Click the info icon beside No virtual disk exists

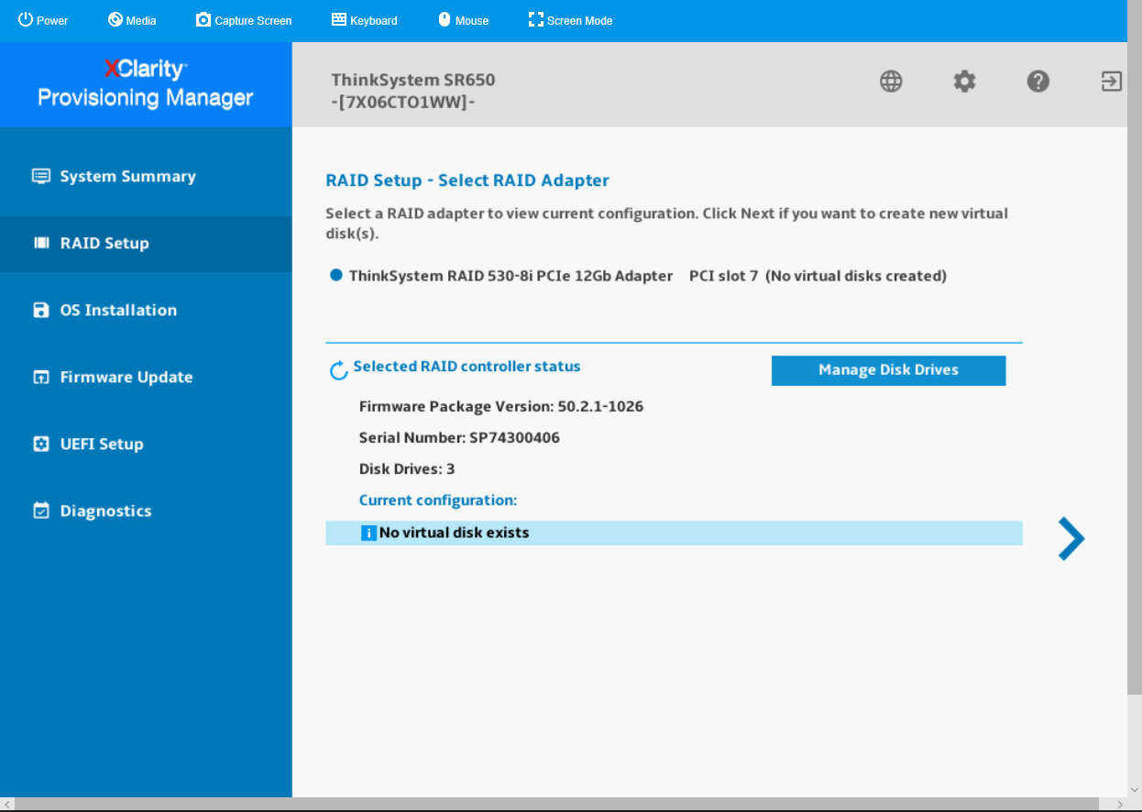[368, 533]
